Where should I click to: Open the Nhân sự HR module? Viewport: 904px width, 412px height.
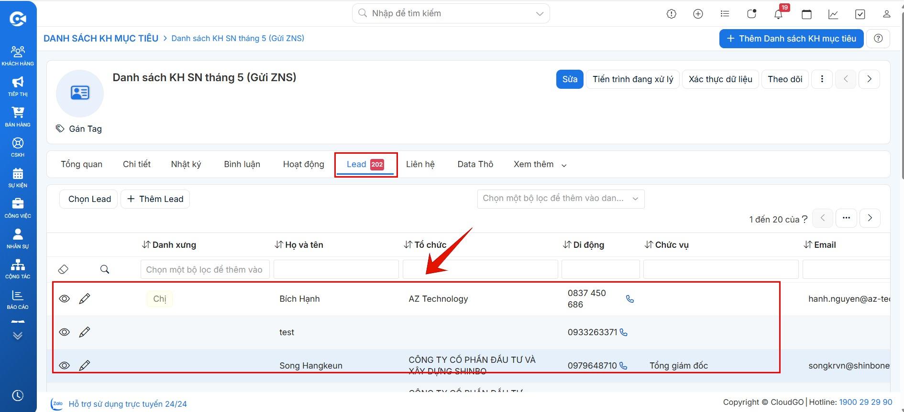point(18,238)
